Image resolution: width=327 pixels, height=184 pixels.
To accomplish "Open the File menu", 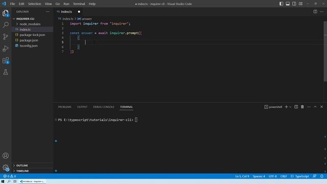I will [12, 4].
